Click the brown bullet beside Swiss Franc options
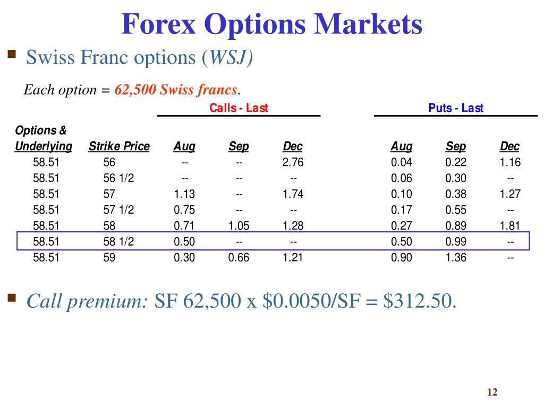 click(x=12, y=54)
